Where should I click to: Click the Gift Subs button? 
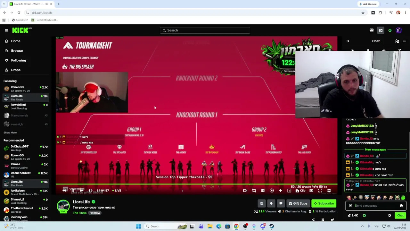point(298,203)
